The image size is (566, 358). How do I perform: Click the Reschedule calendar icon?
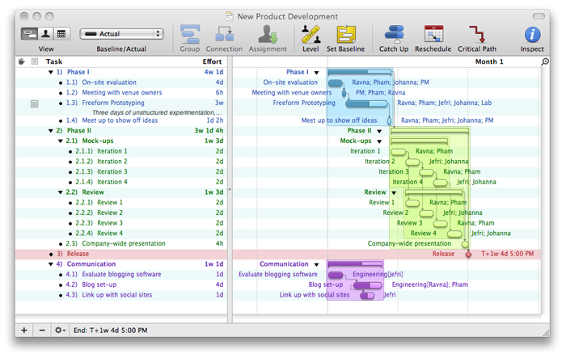point(433,35)
